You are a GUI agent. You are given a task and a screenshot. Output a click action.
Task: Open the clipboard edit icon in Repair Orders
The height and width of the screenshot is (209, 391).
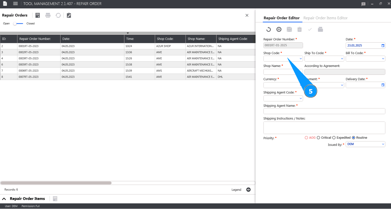tap(69, 15)
